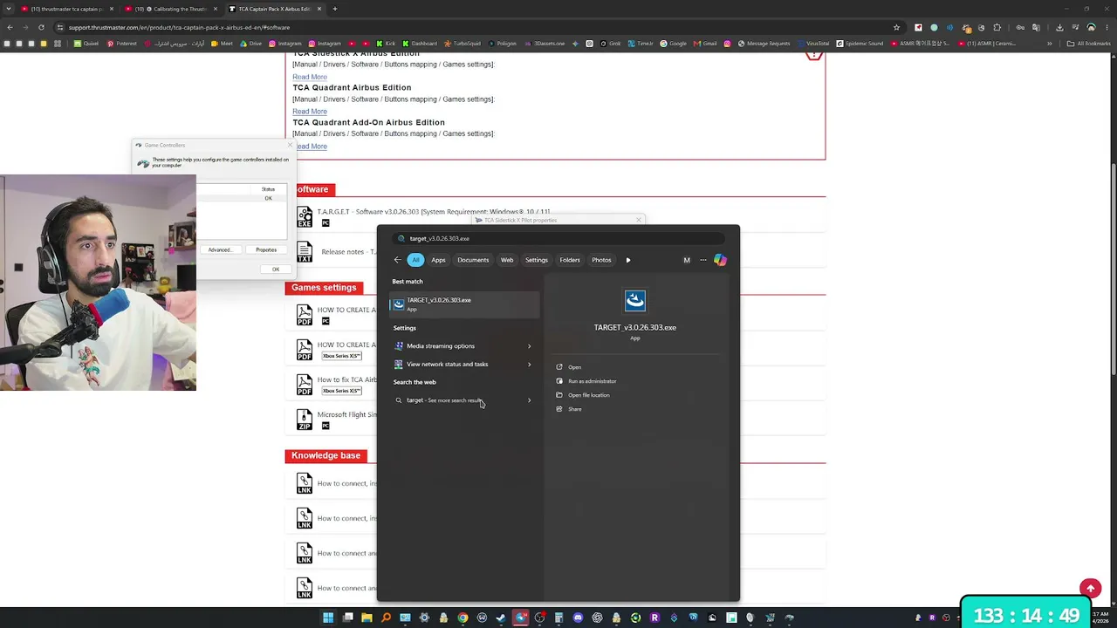
Task: Switch to the thrustmaster tca captain tab
Action: pos(67,9)
